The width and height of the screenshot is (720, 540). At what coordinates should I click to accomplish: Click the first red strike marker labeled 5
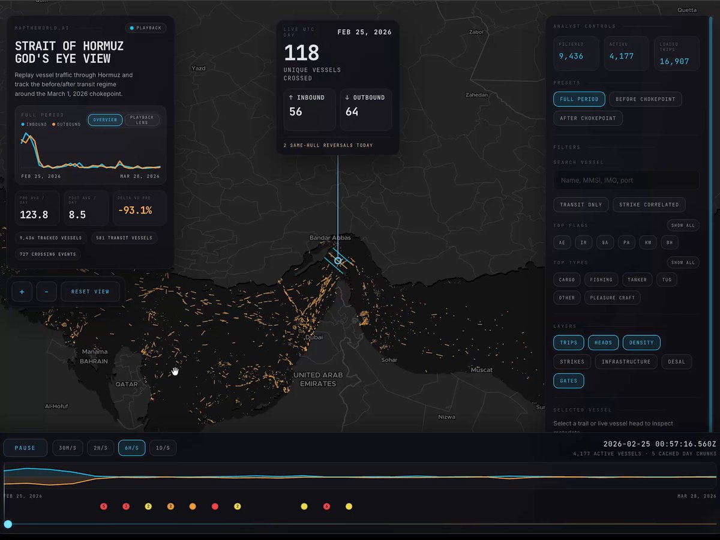(x=104, y=506)
